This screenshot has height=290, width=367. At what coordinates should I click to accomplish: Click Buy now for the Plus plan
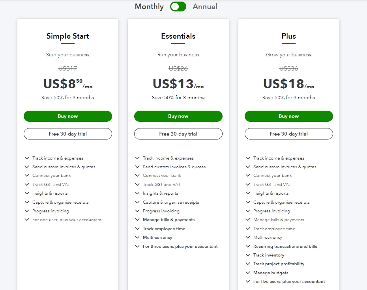(x=289, y=116)
